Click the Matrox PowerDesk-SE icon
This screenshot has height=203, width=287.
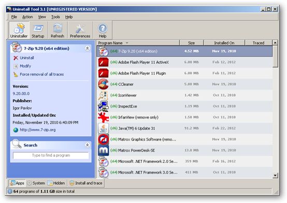click(x=104, y=150)
